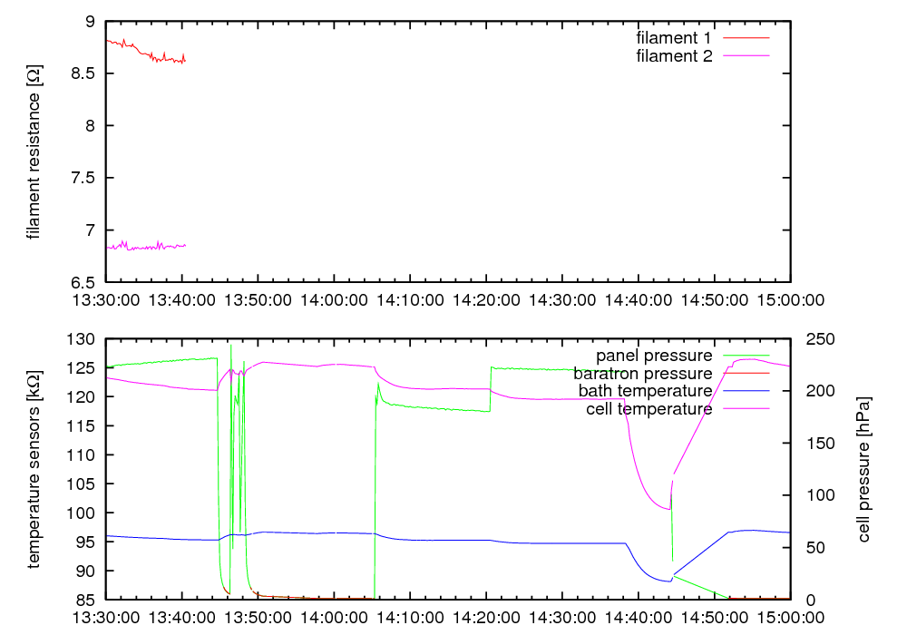Click the temperature sensors y-axis title
This screenshot has width=907, height=635.
point(34,469)
